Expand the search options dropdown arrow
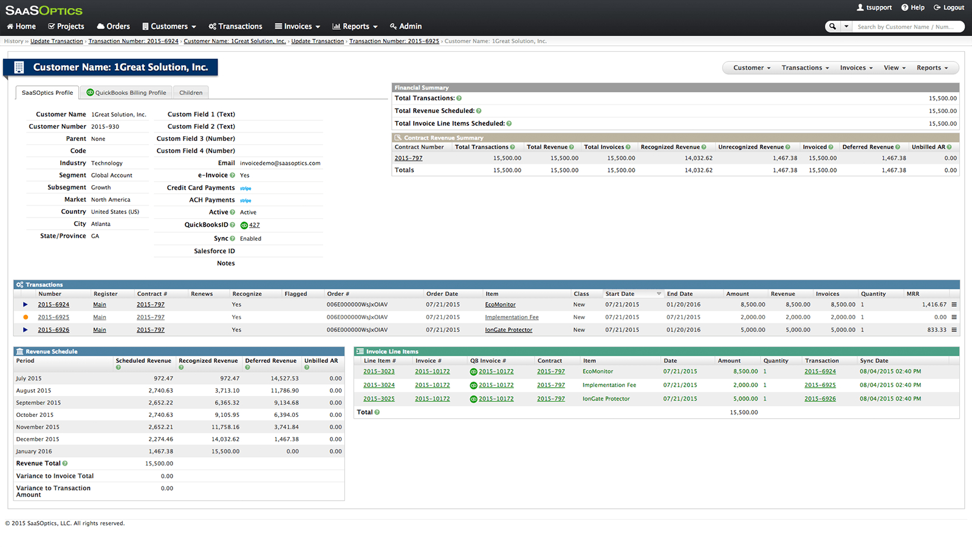Viewport: 972px width, 547px height. [846, 27]
